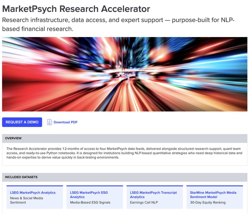Image resolution: width=249 pixels, height=214 pixels.
Task: Open StarMine MarketPsych Media Sentiment Model link
Action: (213, 195)
